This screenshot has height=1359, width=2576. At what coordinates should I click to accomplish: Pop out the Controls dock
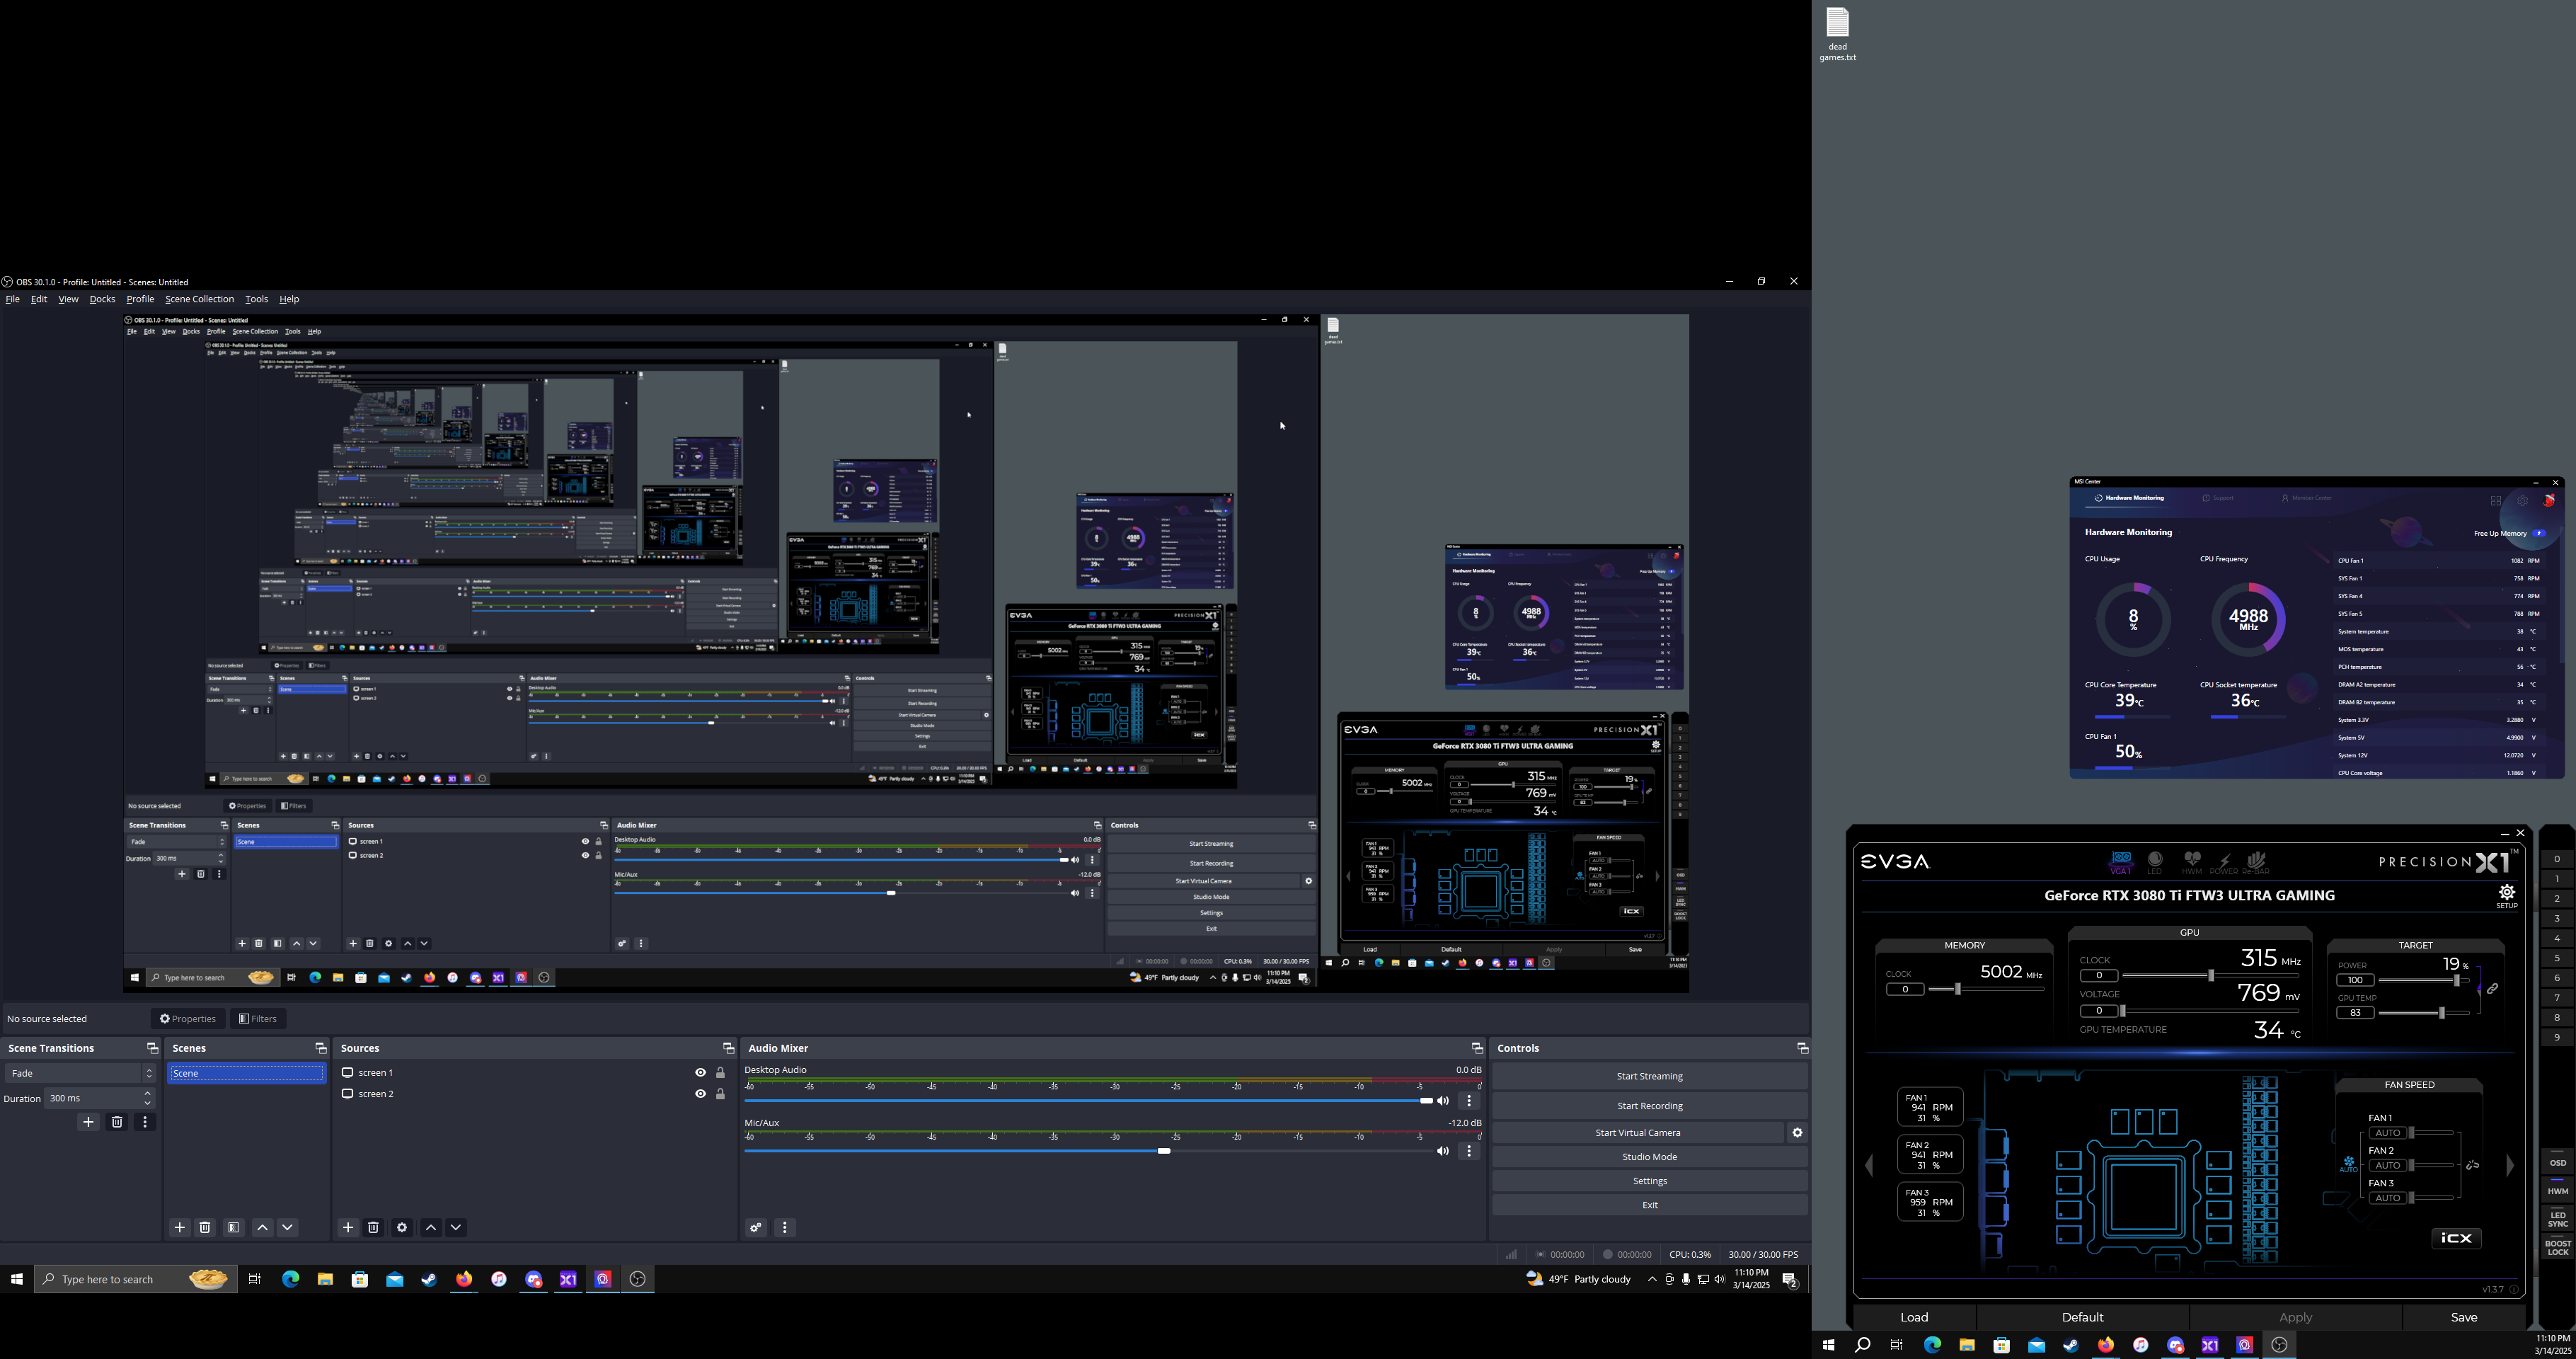[x=1802, y=1048]
